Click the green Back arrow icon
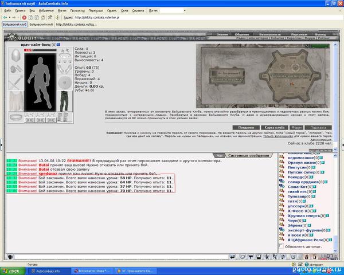344x275 pixels. [5, 17]
